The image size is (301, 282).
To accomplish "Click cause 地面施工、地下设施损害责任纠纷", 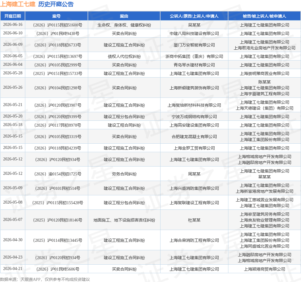I will pos(124,220).
